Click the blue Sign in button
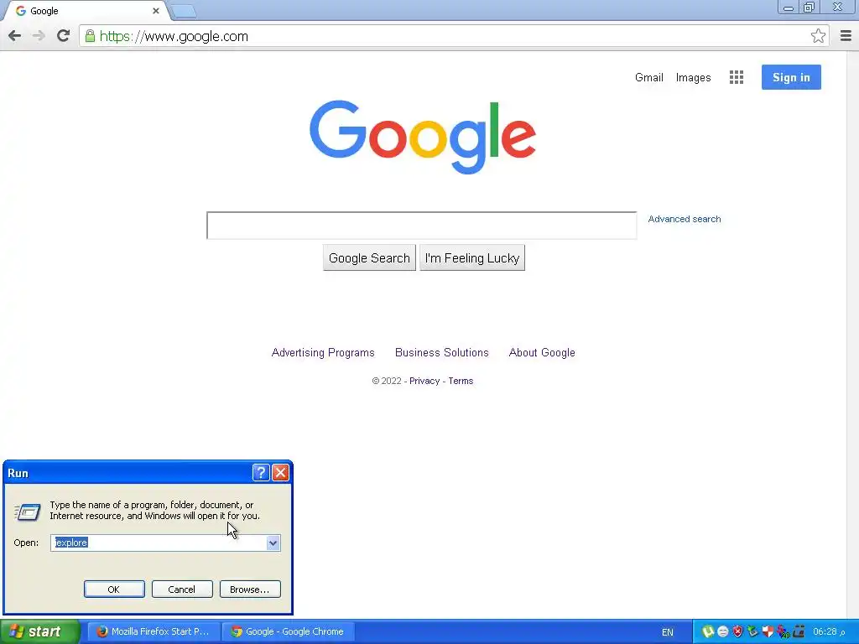 [791, 77]
